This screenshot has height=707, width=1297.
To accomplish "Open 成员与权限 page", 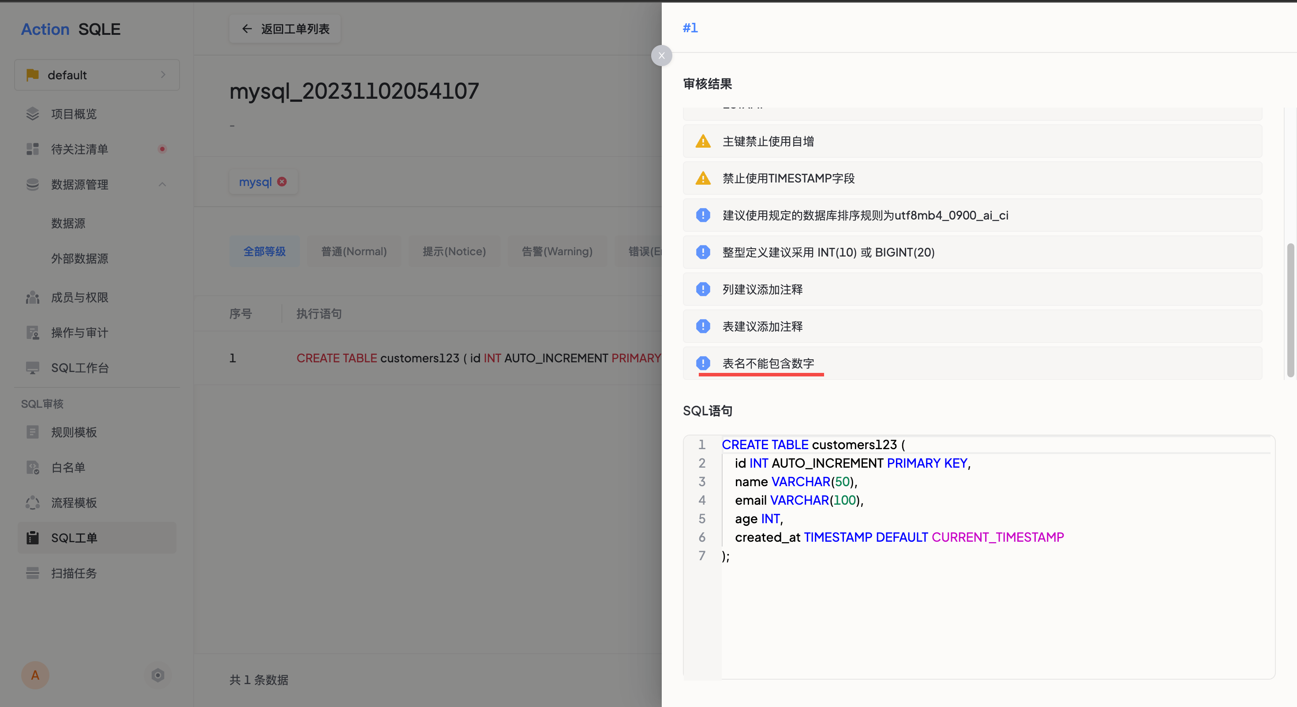I will (79, 298).
